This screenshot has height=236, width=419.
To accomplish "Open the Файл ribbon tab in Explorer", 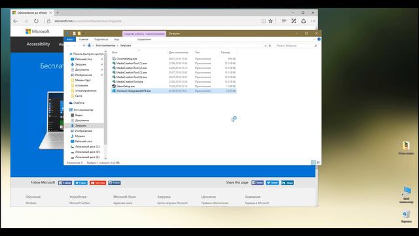I will coord(70,39).
